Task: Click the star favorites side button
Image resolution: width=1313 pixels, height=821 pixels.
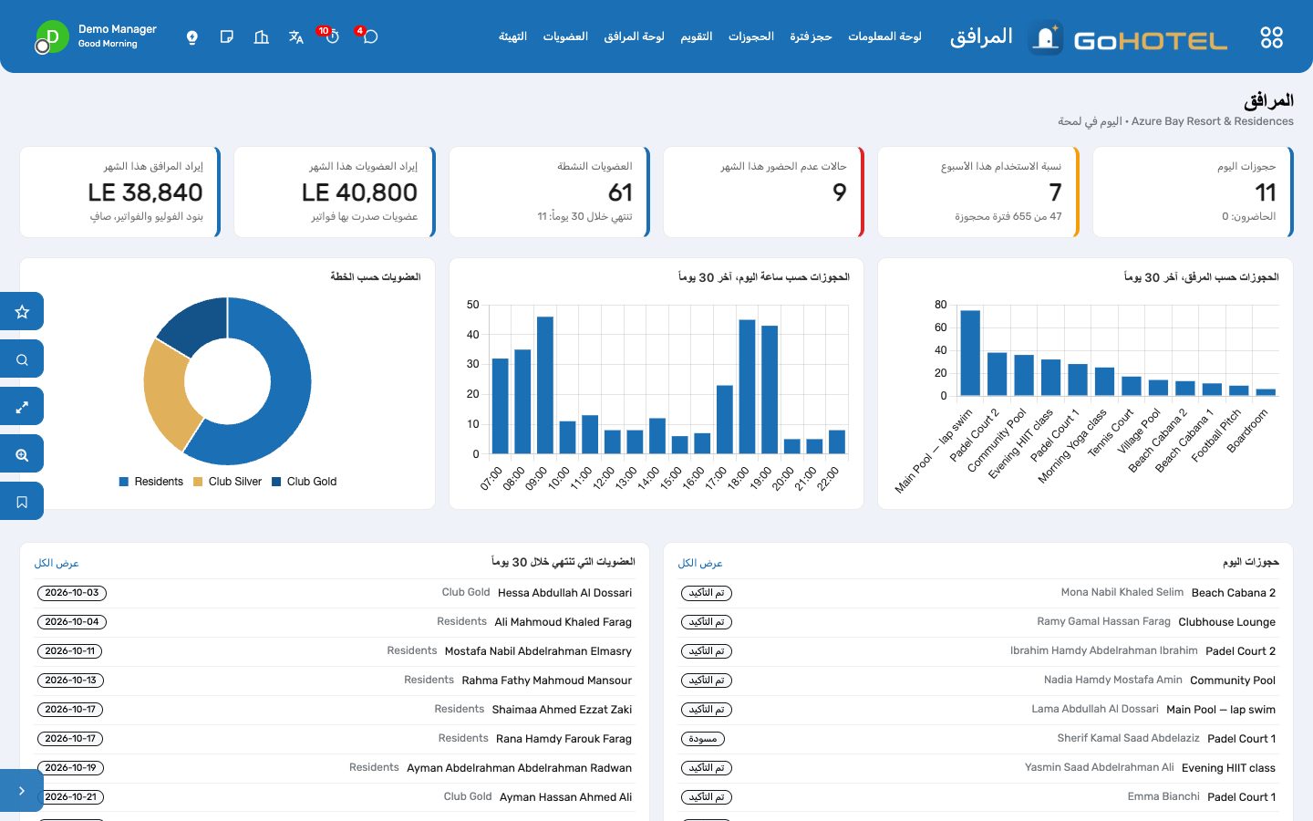Action: coord(22,311)
